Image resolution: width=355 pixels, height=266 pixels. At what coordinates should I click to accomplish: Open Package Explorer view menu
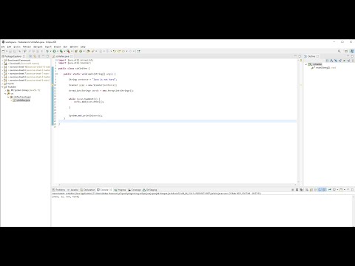click(x=39, y=56)
